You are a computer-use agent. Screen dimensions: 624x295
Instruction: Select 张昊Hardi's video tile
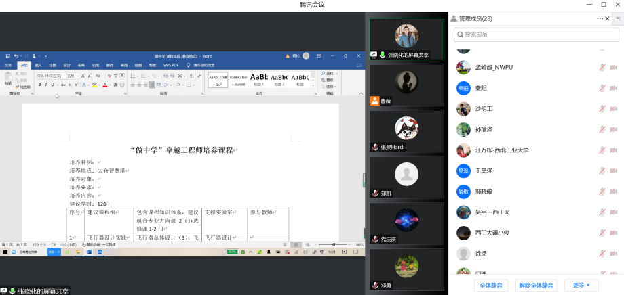(406, 131)
